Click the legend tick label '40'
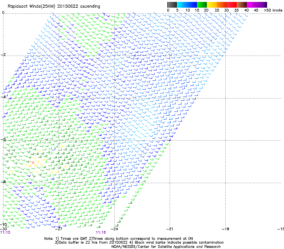Viewport: 284px width, 249px height. pos(246,10)
